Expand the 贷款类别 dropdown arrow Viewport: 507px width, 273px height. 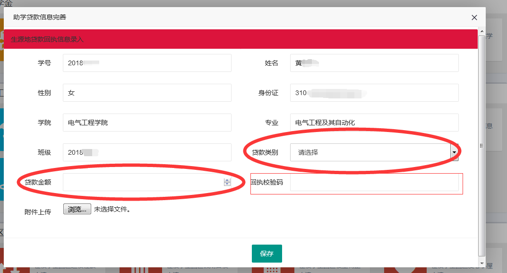tap(454, 152)
